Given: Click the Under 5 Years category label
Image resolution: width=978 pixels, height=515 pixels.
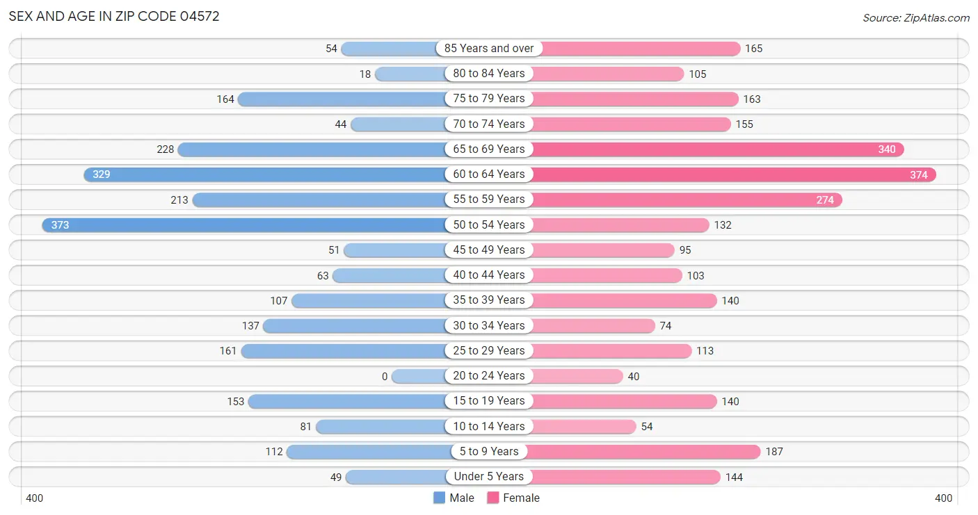Looking at the screenshot, I should [x=489, y=476].
